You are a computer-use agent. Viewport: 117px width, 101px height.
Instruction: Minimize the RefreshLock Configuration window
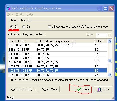pyautogui.click(x=100, y=8)
